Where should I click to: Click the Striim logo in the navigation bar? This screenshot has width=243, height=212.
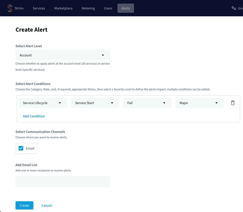(10, 8)
